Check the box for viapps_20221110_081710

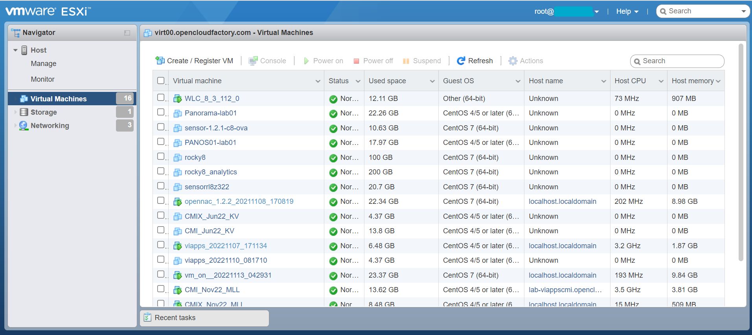click(160, 259)
